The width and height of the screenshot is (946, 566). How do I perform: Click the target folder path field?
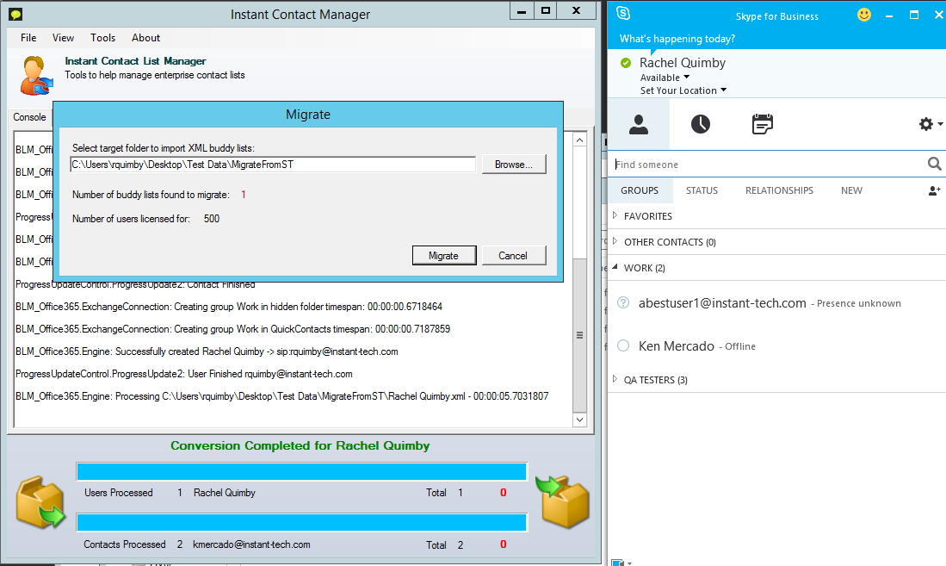(x=273, y=165)
